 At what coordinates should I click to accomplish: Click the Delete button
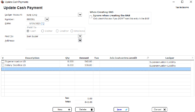pyautogui.click(x=85, y=109)
